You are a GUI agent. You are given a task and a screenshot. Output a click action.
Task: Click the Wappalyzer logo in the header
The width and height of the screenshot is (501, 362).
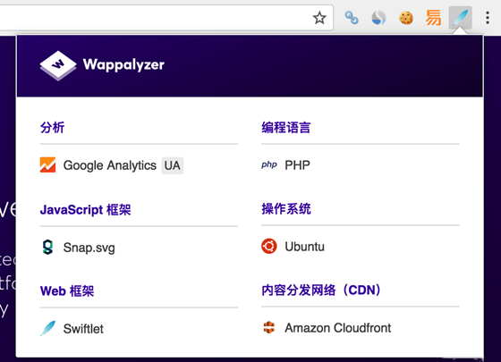coord(102,65)
